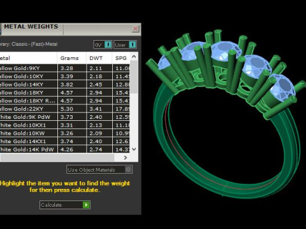Click the 3.41 DWT value
The image size is (306, 229).
pyautogui.click(x=96, y=109)
